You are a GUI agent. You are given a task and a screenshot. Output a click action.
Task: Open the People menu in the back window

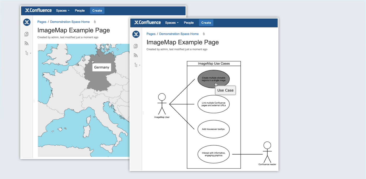(80, 11)
